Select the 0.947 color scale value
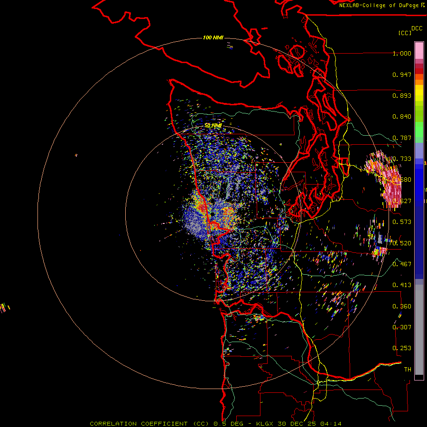The width and height of the screenshot is (427, 427). coord(402,74)
